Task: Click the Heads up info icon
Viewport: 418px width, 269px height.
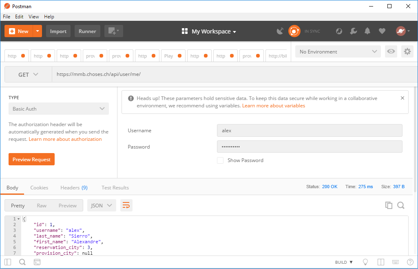Action: point(130,98)
